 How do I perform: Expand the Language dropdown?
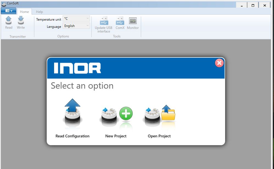click(76, 26)
